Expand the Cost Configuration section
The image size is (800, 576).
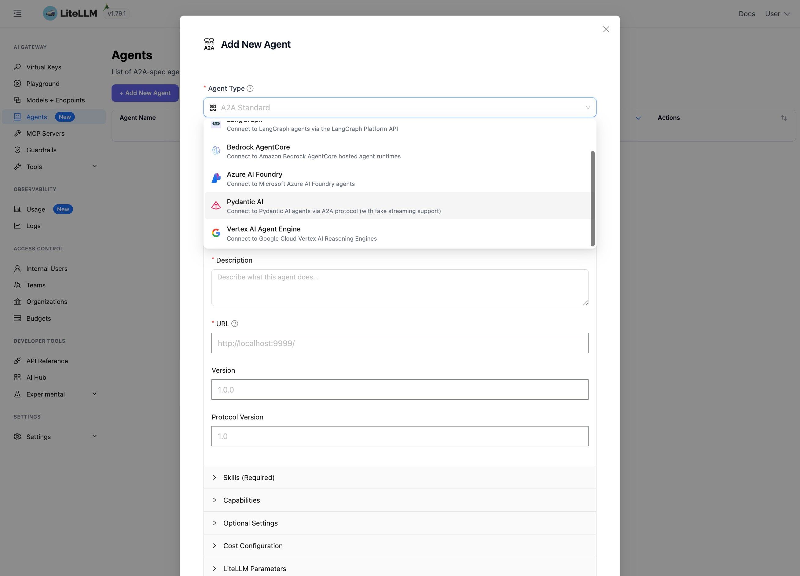click(x=400, y=546)
